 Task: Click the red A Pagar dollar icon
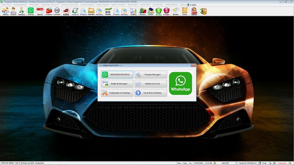166,11
